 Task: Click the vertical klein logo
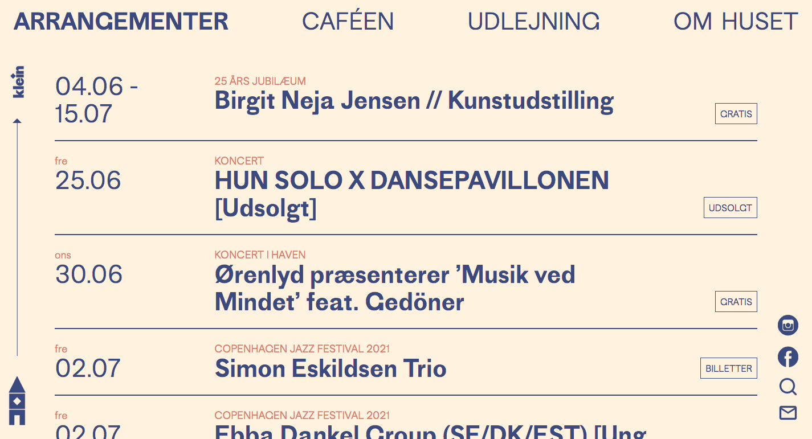point(18,82)
